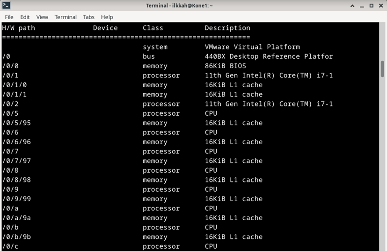Click the '440BX Desktop Reference Platfor' line
Screen dimensions: 387x251
tap(269, 56)
